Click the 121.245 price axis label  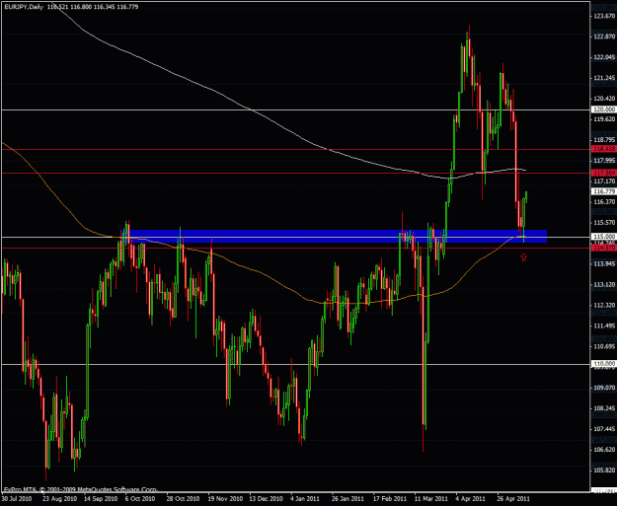coord(604,78)
